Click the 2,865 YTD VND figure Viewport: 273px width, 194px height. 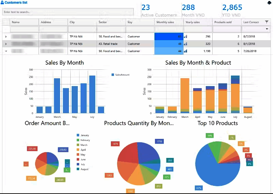tap(232, 7)
